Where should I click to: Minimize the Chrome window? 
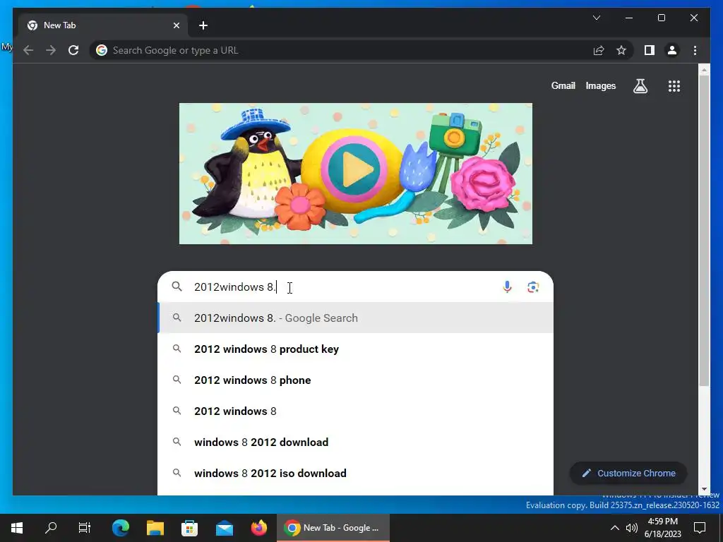pyautogui.click(x=629, y=18)
